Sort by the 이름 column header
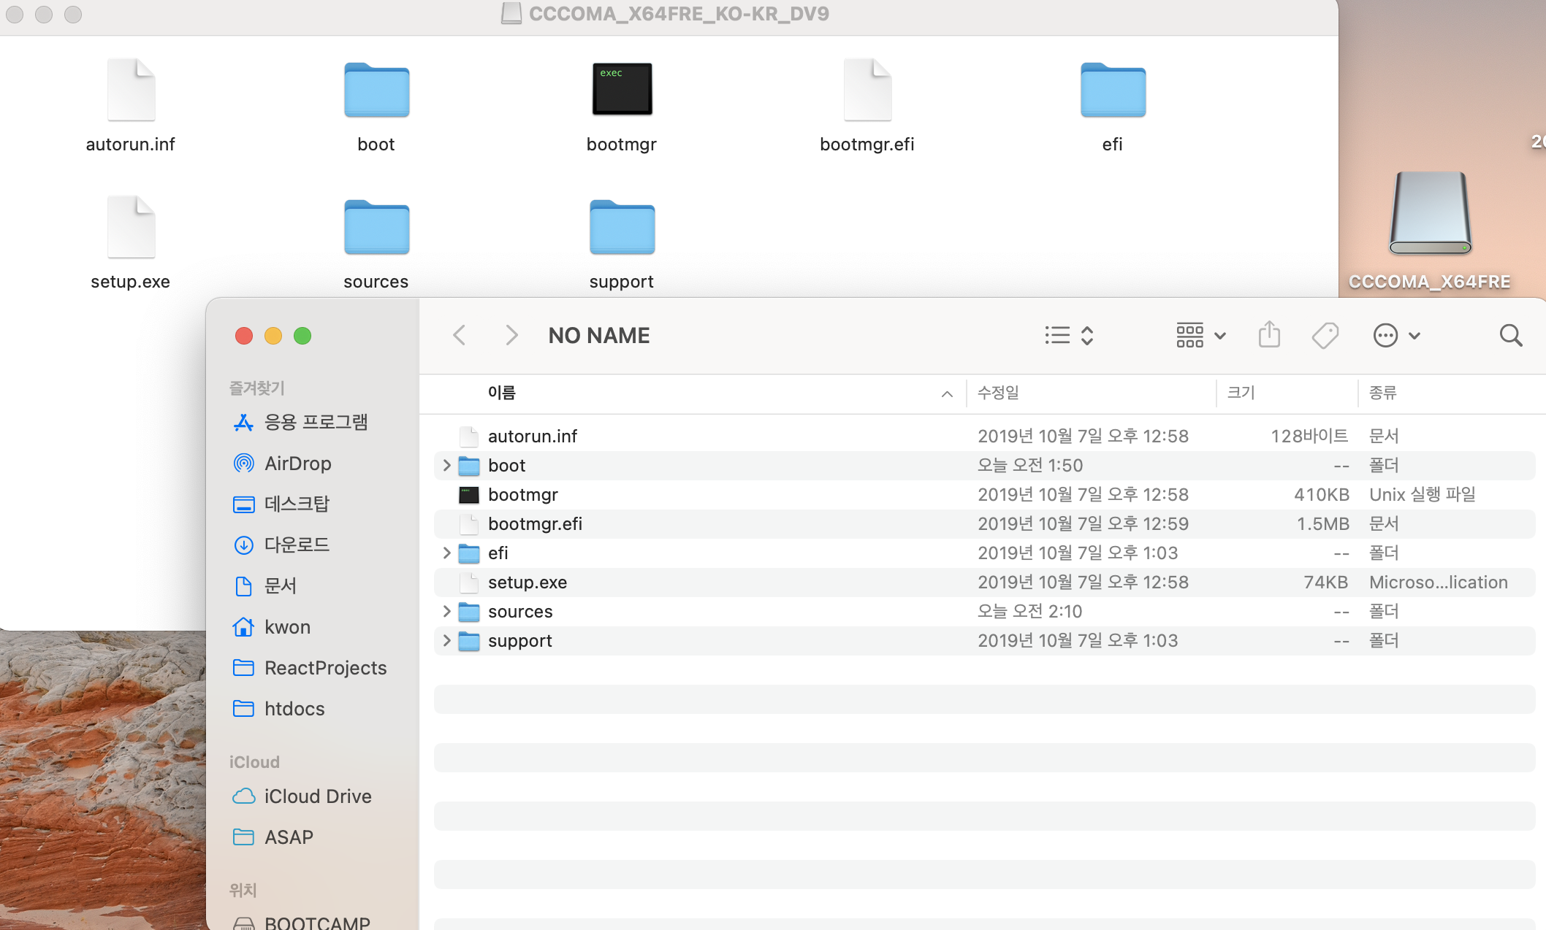The height and width of the screenshot is (930, 1546). (502, 393)
